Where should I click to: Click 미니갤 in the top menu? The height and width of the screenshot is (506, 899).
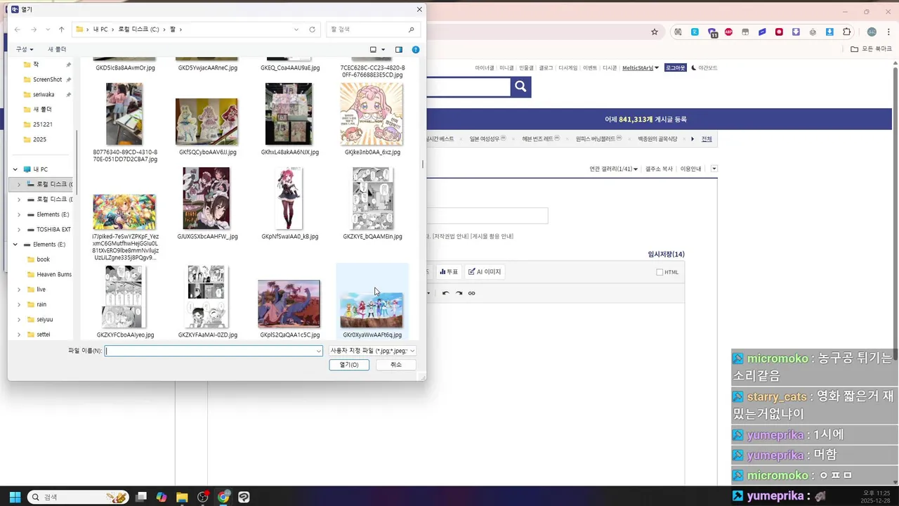[x=506, y=68]
